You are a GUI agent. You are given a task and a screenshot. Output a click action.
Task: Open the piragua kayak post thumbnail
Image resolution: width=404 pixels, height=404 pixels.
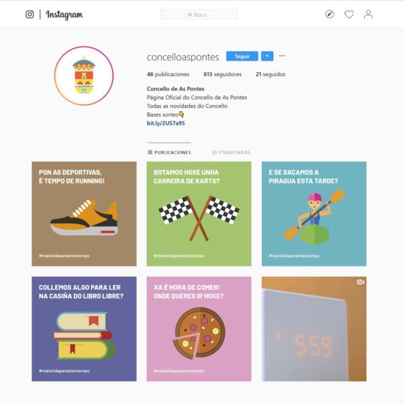pos(314,214)
